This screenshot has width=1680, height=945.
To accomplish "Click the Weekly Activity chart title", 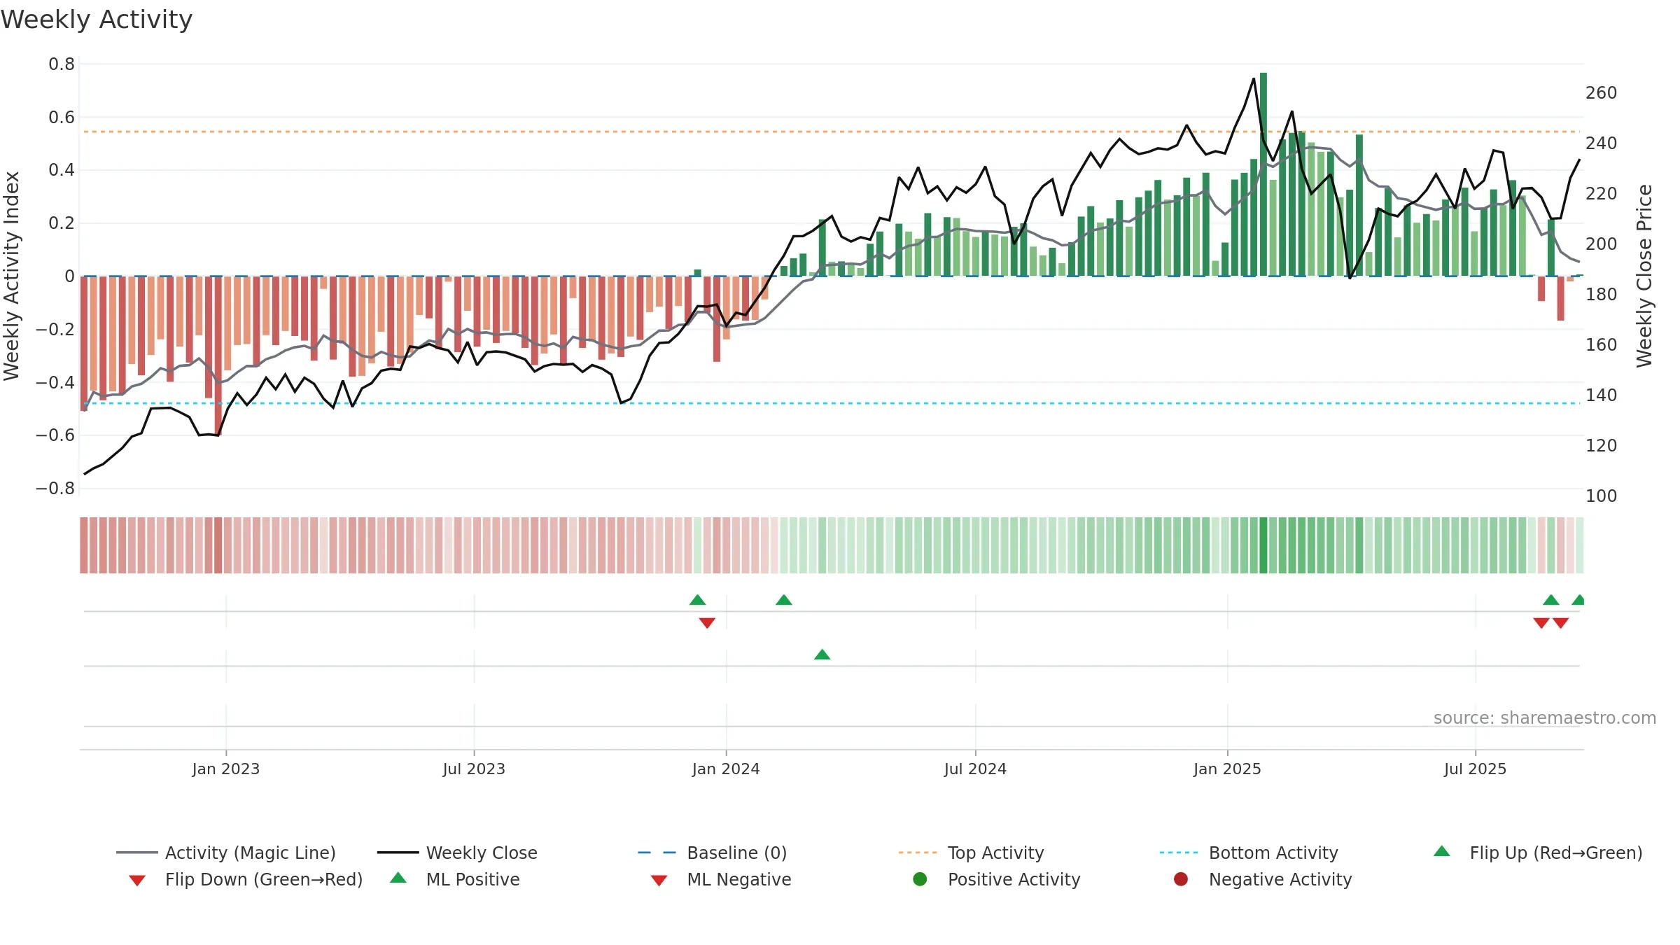I will click(x=97, y=20).
